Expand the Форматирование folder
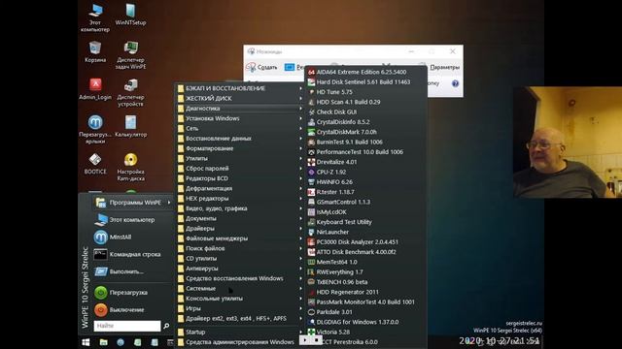Viewport: 622px width, 349px height. pos(240,148)
